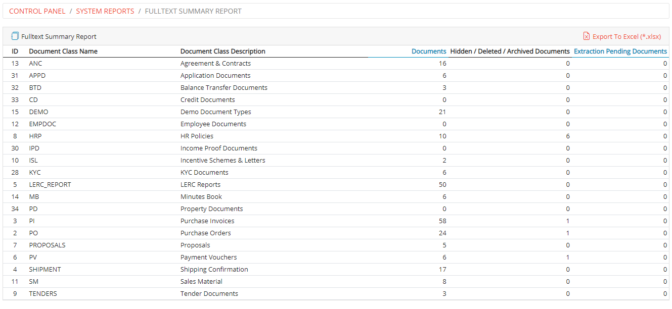Screen dimensions: 672x309
Task: Click FULLTEXT SUMMARY REPORT breadcrumb text
Action: point(193,11)
